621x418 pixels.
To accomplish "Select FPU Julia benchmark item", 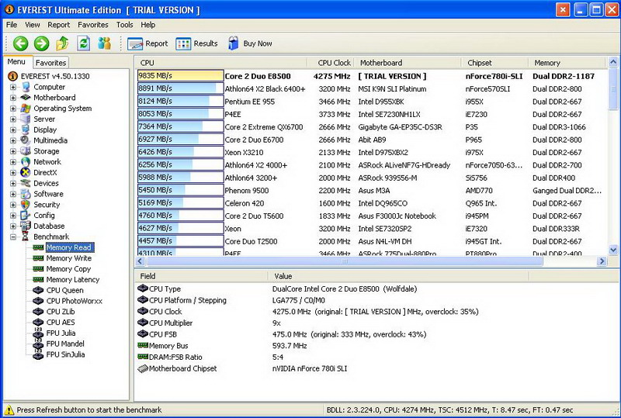I will point(61,333).
